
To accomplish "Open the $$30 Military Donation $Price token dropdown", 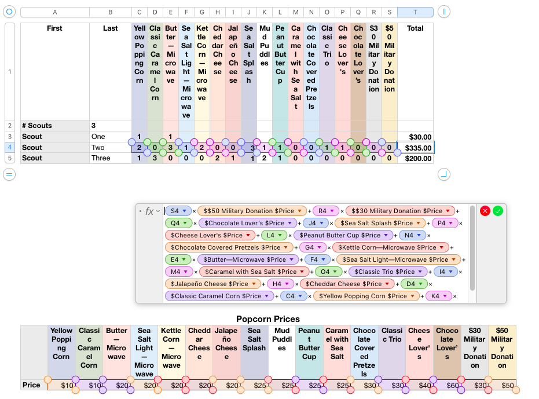I will click(448, 211).
